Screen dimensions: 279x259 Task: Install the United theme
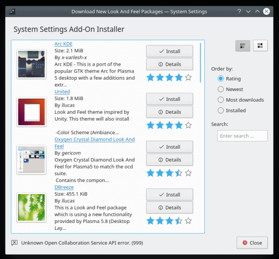pos(170,99)
